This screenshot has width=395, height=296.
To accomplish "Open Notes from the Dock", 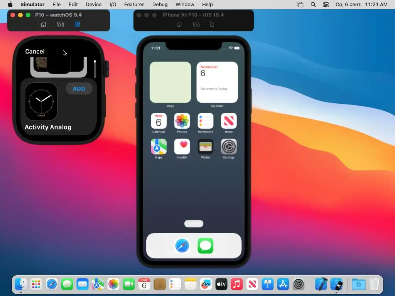I will pyautogui.click(x=191, y=284).
